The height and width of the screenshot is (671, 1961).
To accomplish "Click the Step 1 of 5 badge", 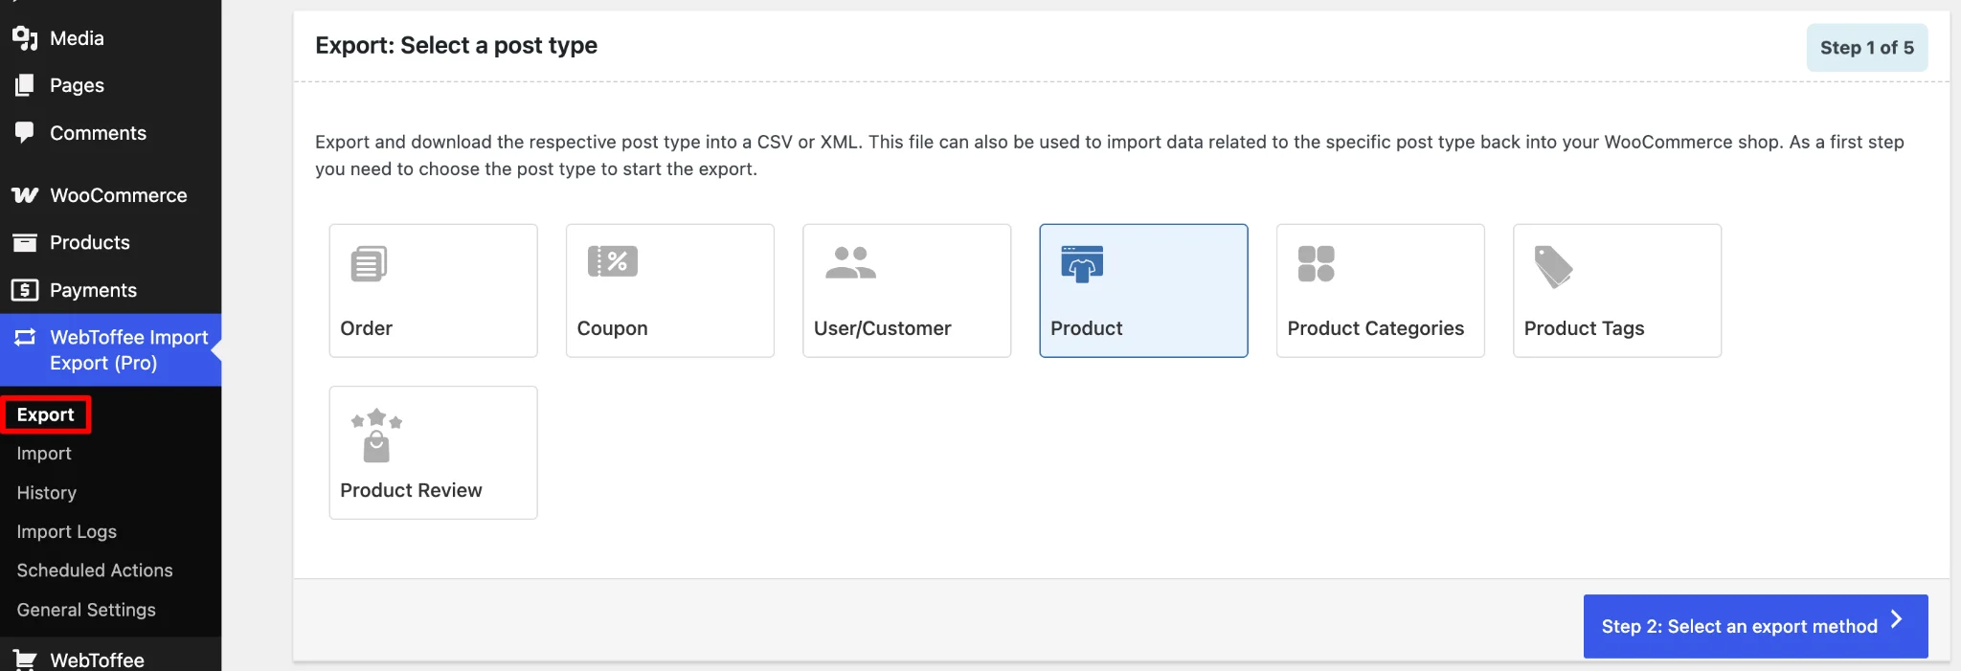I will coord(1866,48).
